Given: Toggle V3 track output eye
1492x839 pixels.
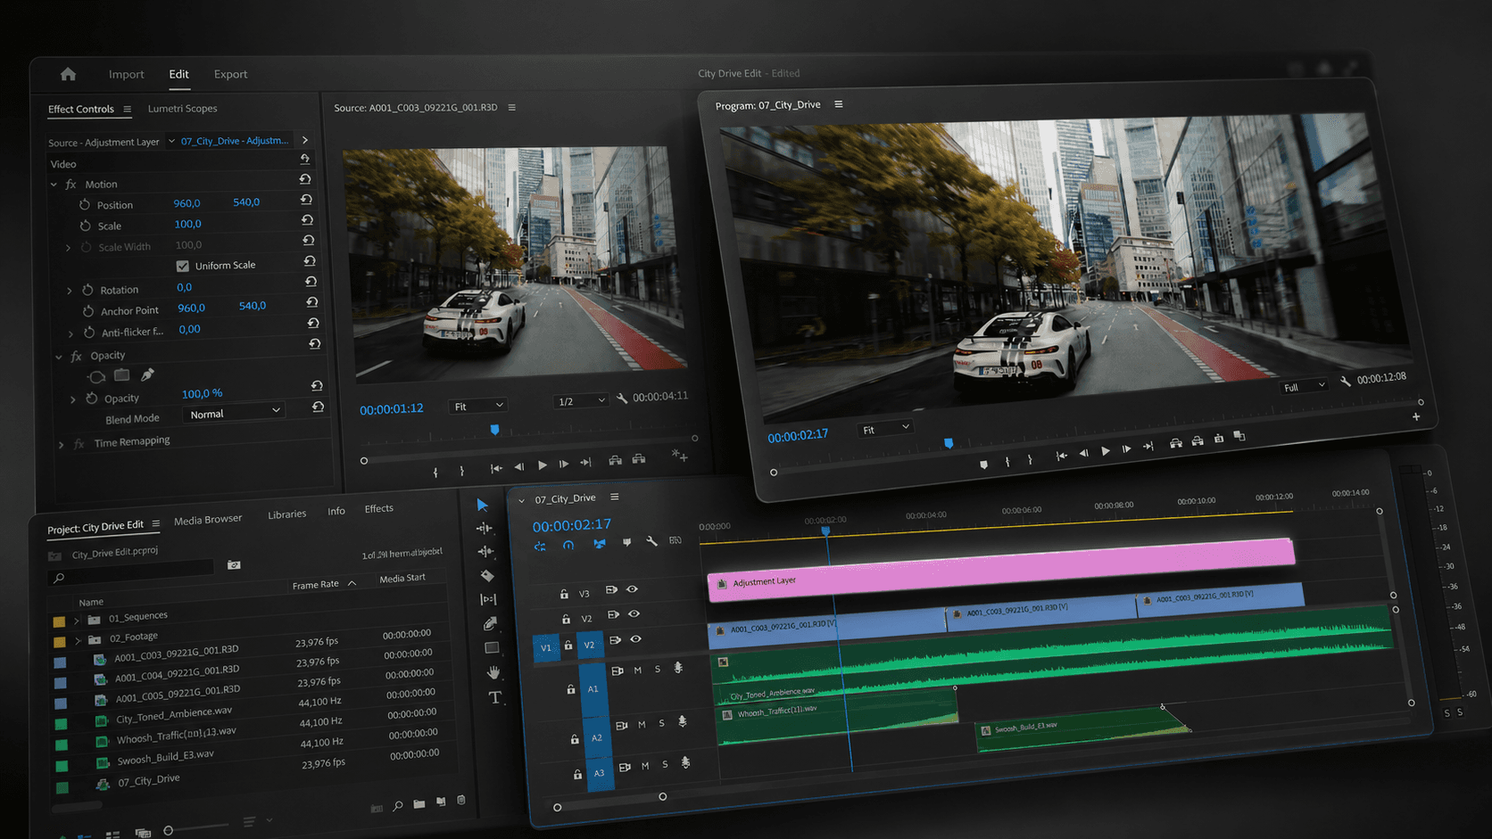Looking at the screenshot, I should pos(632,589).
